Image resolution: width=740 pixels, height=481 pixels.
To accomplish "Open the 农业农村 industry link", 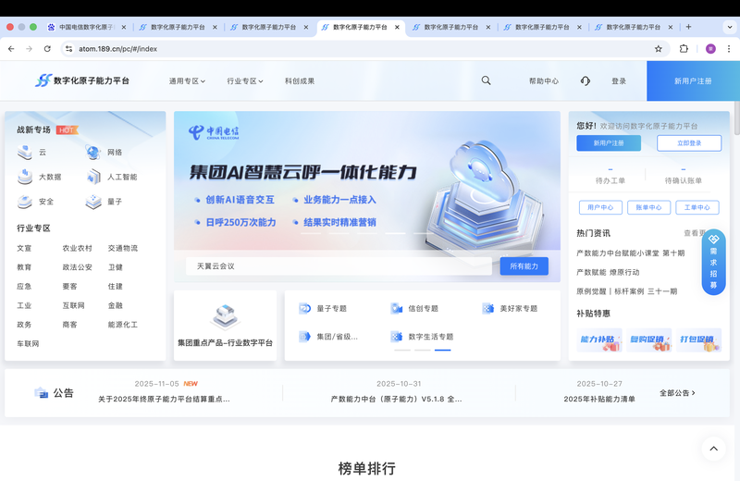I will [x=78, y=248].
